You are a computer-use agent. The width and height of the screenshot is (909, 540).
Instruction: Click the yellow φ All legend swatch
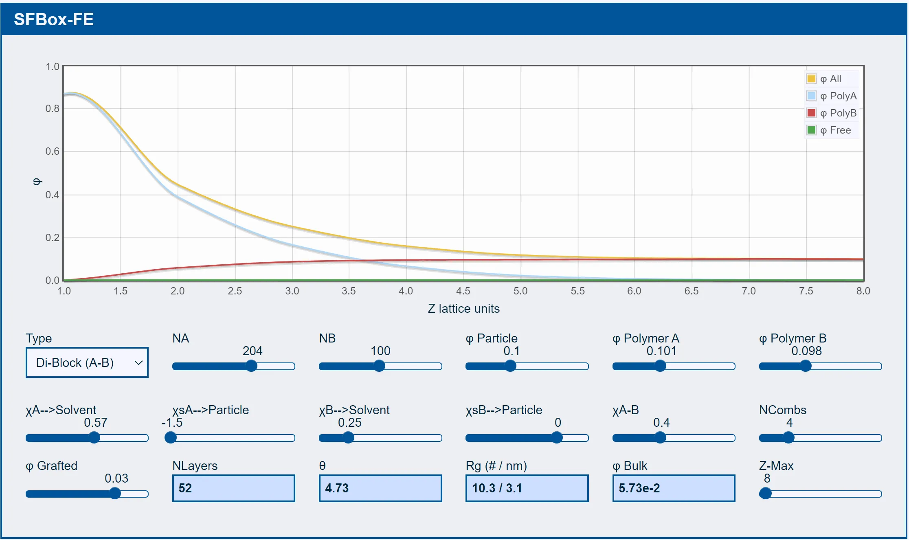pos(811,79)
